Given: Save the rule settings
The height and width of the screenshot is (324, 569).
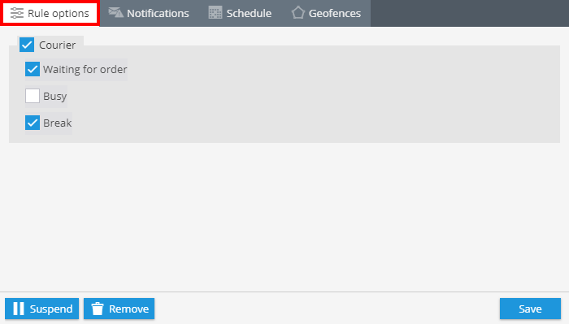Looking at the screenshot, I should click(x=530, y=309).
